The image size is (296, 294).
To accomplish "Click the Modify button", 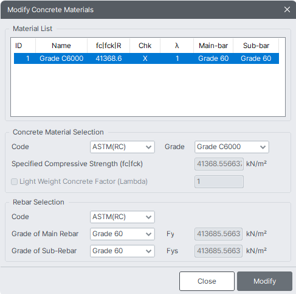I will coord(264,281).
